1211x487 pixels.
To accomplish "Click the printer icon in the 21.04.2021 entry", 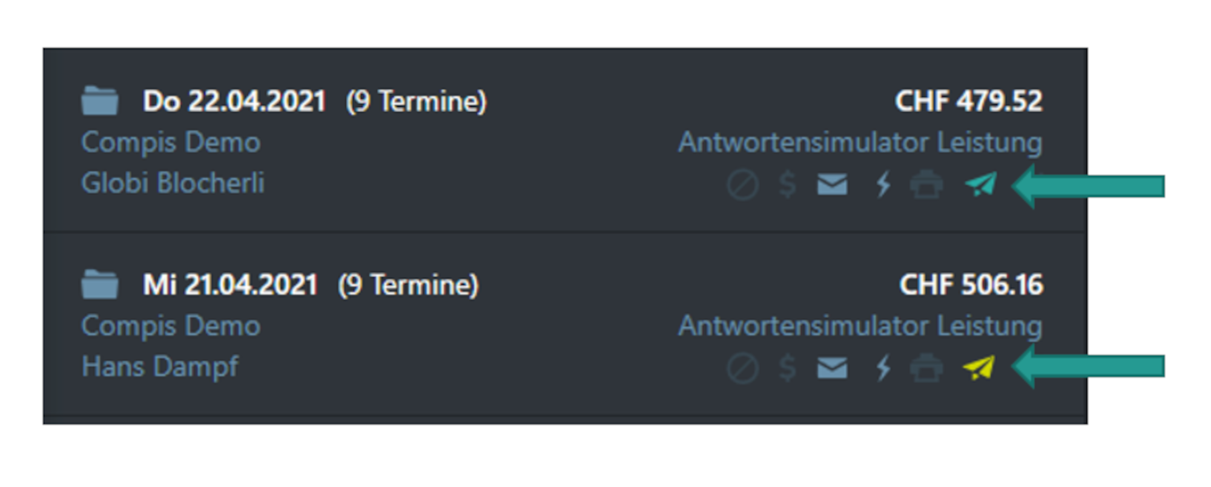I will click(x=927, y=368).
